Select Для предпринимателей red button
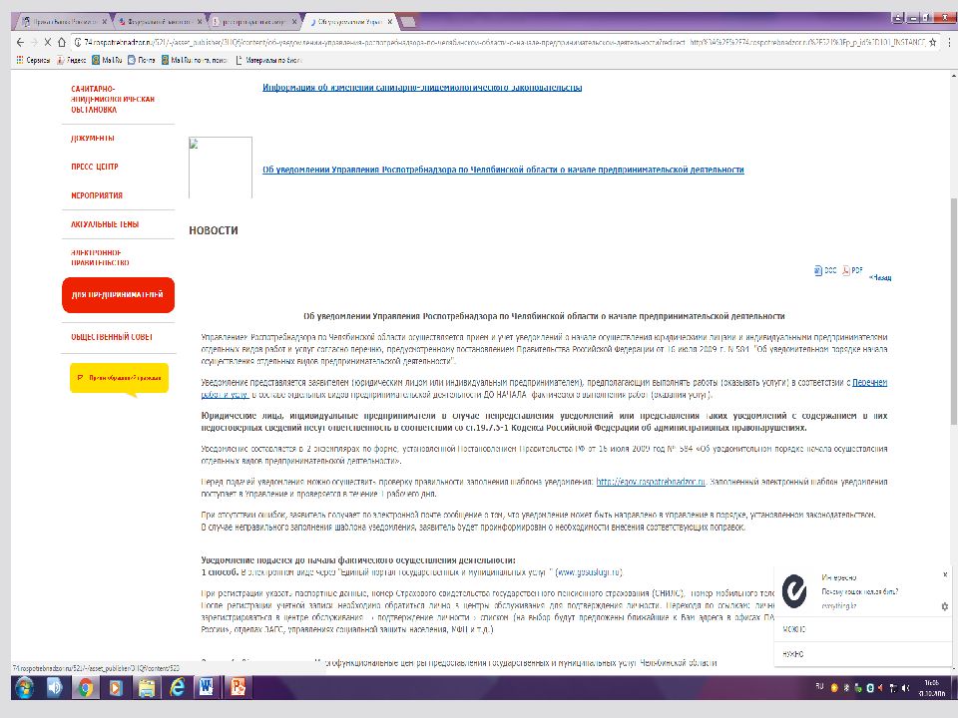 pyautogui.click(x=118, y=295)
